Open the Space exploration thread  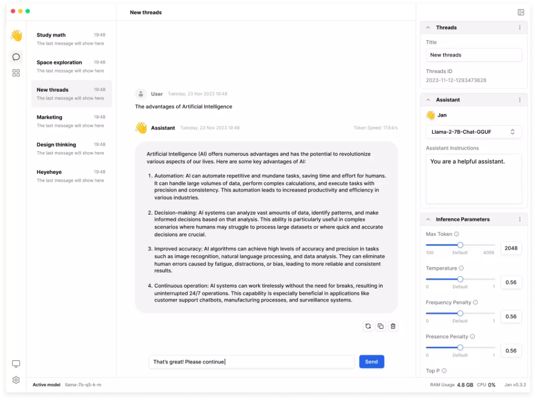[x=71, y=66]
